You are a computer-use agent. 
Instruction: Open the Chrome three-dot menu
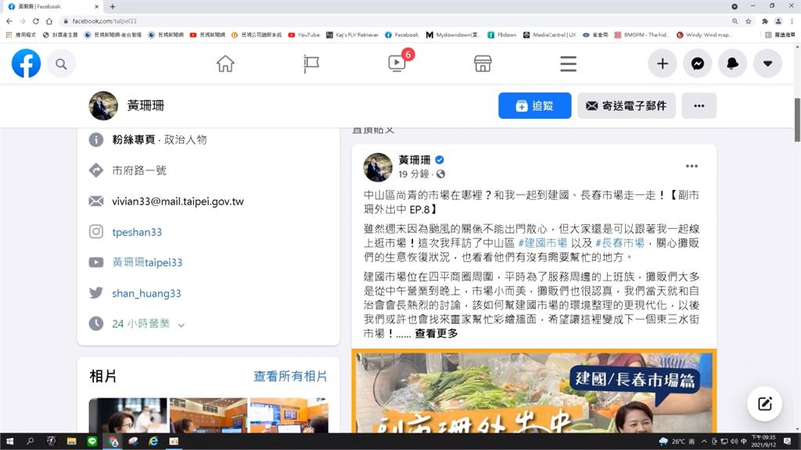pyautogui.click(x=792, y=21)
